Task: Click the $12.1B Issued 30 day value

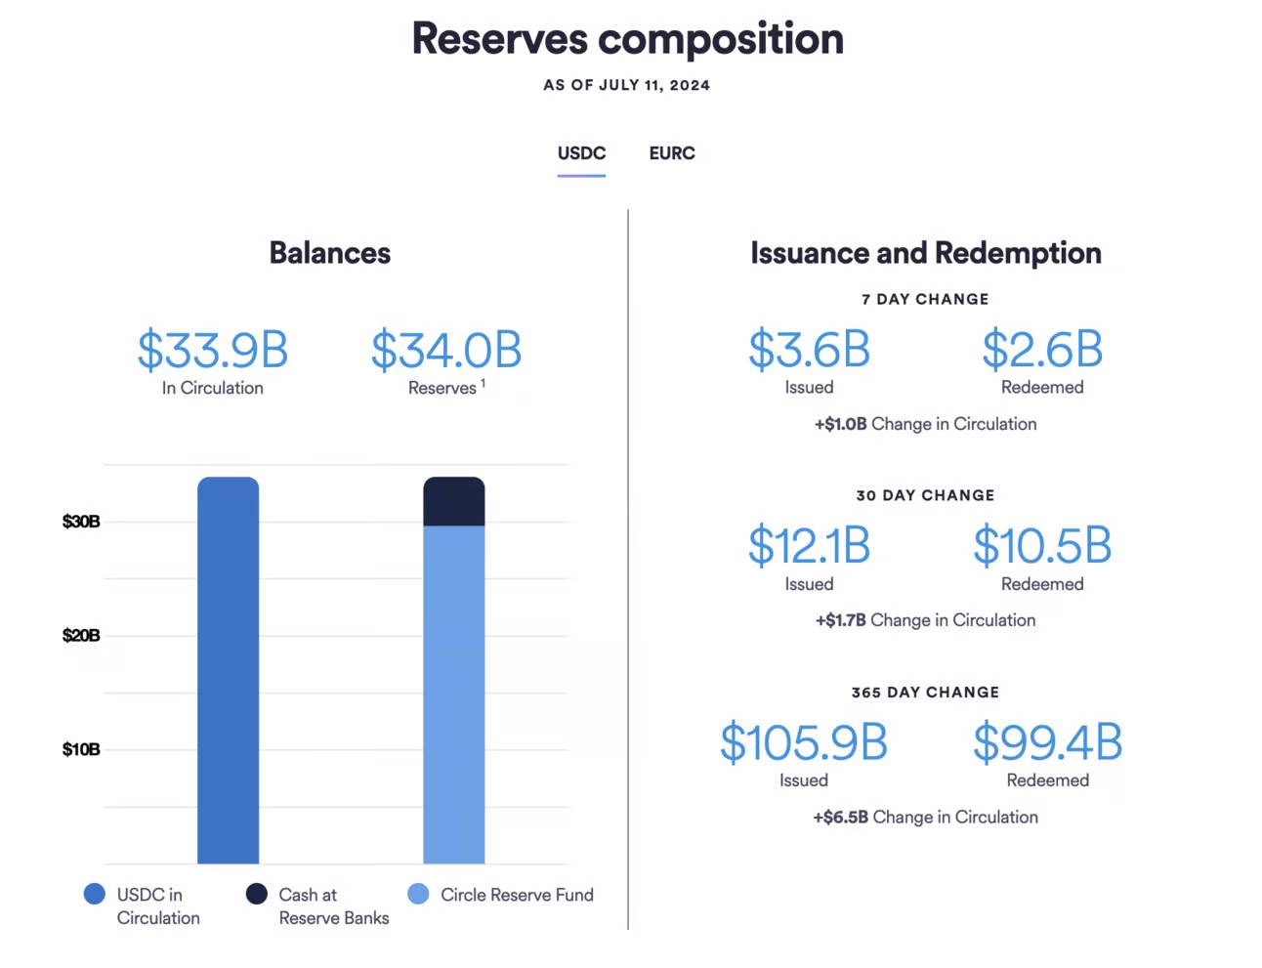Action: (809, 546)
